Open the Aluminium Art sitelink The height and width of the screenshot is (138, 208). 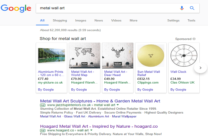pyautogui.click(x=98, y=117)
